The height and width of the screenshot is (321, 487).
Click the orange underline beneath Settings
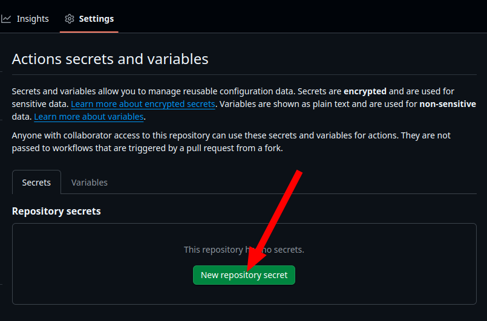(x=89, y=32)
